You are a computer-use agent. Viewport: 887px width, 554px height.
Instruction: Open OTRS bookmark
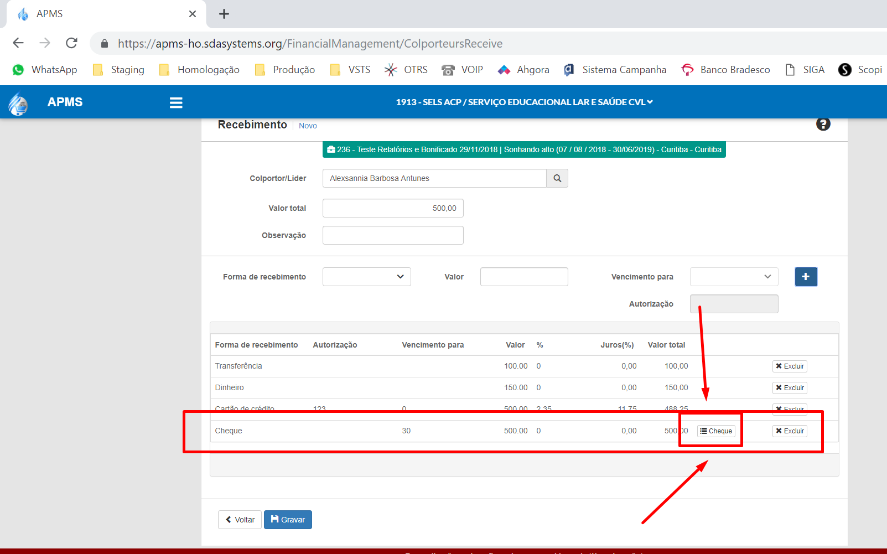point(406,70)
